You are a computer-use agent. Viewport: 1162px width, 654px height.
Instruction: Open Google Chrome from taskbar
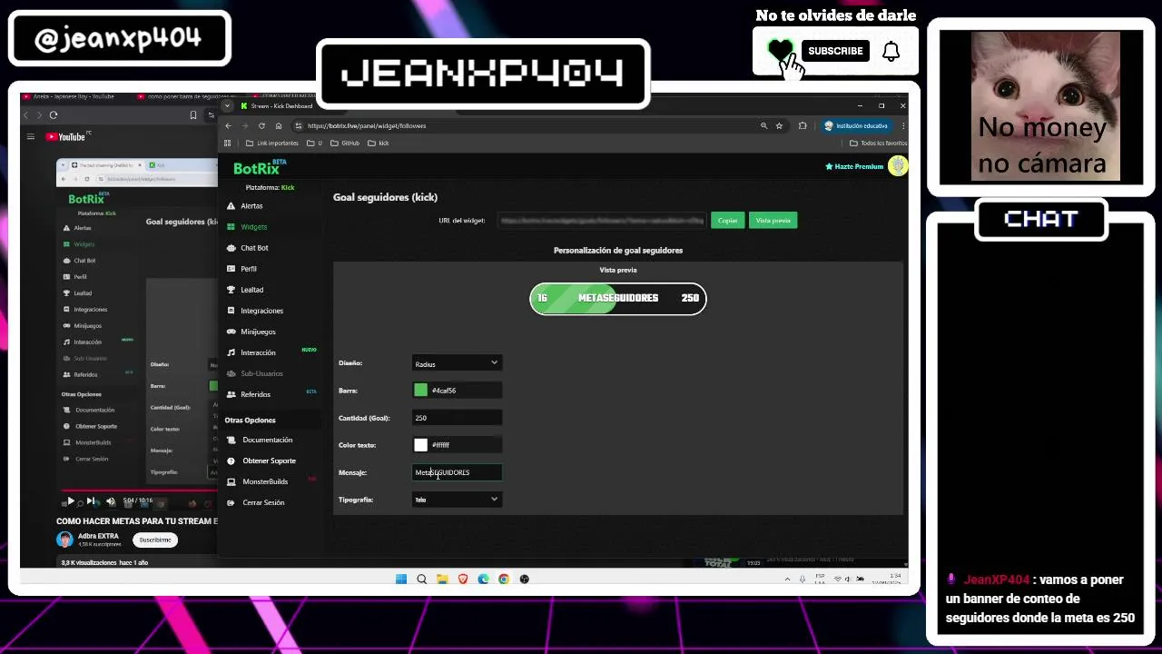(x=504, y=580)
